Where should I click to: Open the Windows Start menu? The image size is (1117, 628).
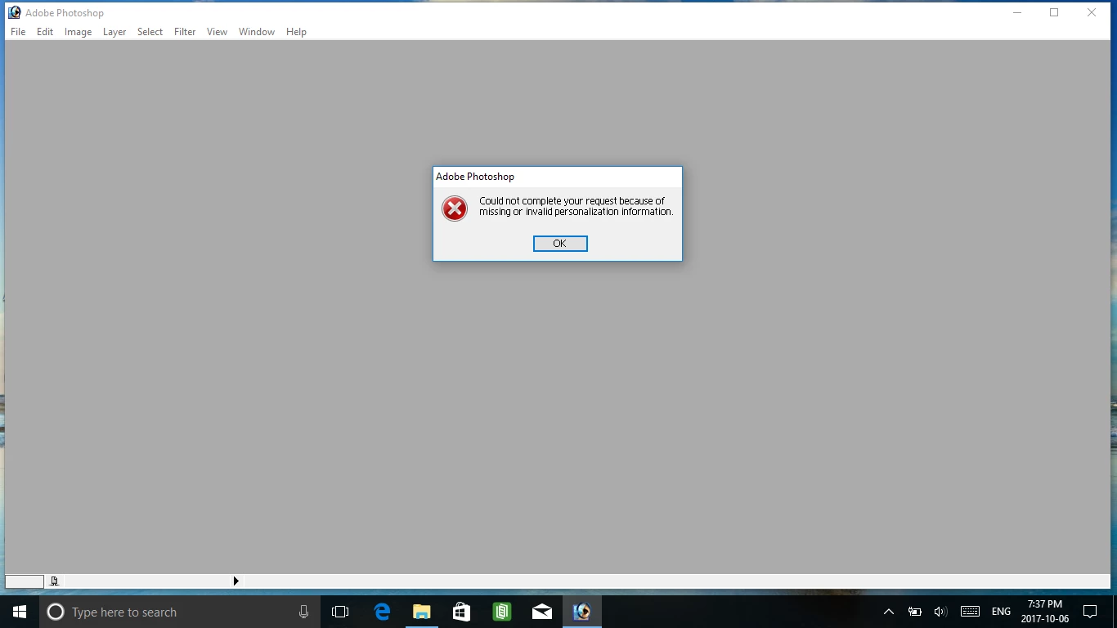pos(20,612)
